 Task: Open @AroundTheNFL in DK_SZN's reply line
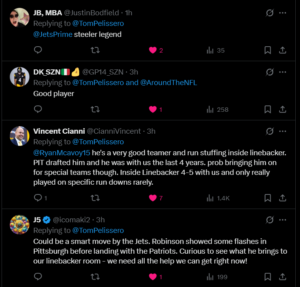(169, 83)
